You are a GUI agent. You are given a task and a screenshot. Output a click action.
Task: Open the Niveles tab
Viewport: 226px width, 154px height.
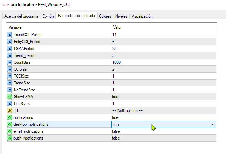pos(121,16)
